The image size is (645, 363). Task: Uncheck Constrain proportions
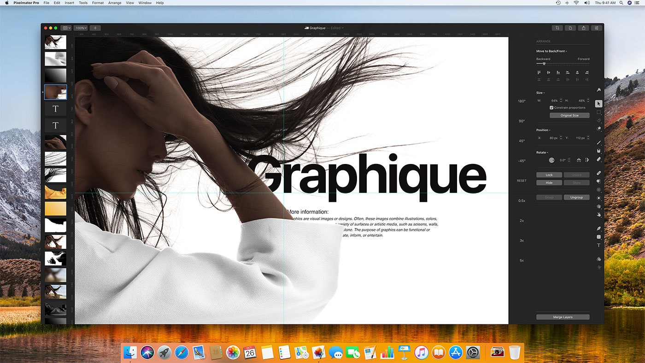(x=551, y=107)
